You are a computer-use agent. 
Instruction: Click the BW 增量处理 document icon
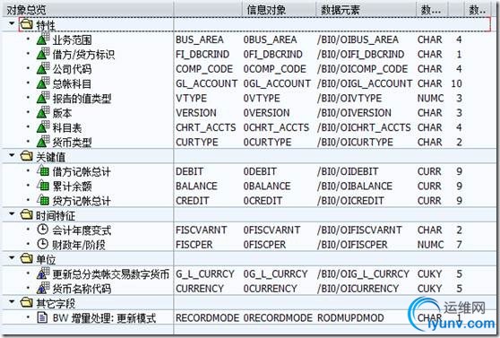coord(42,317)
